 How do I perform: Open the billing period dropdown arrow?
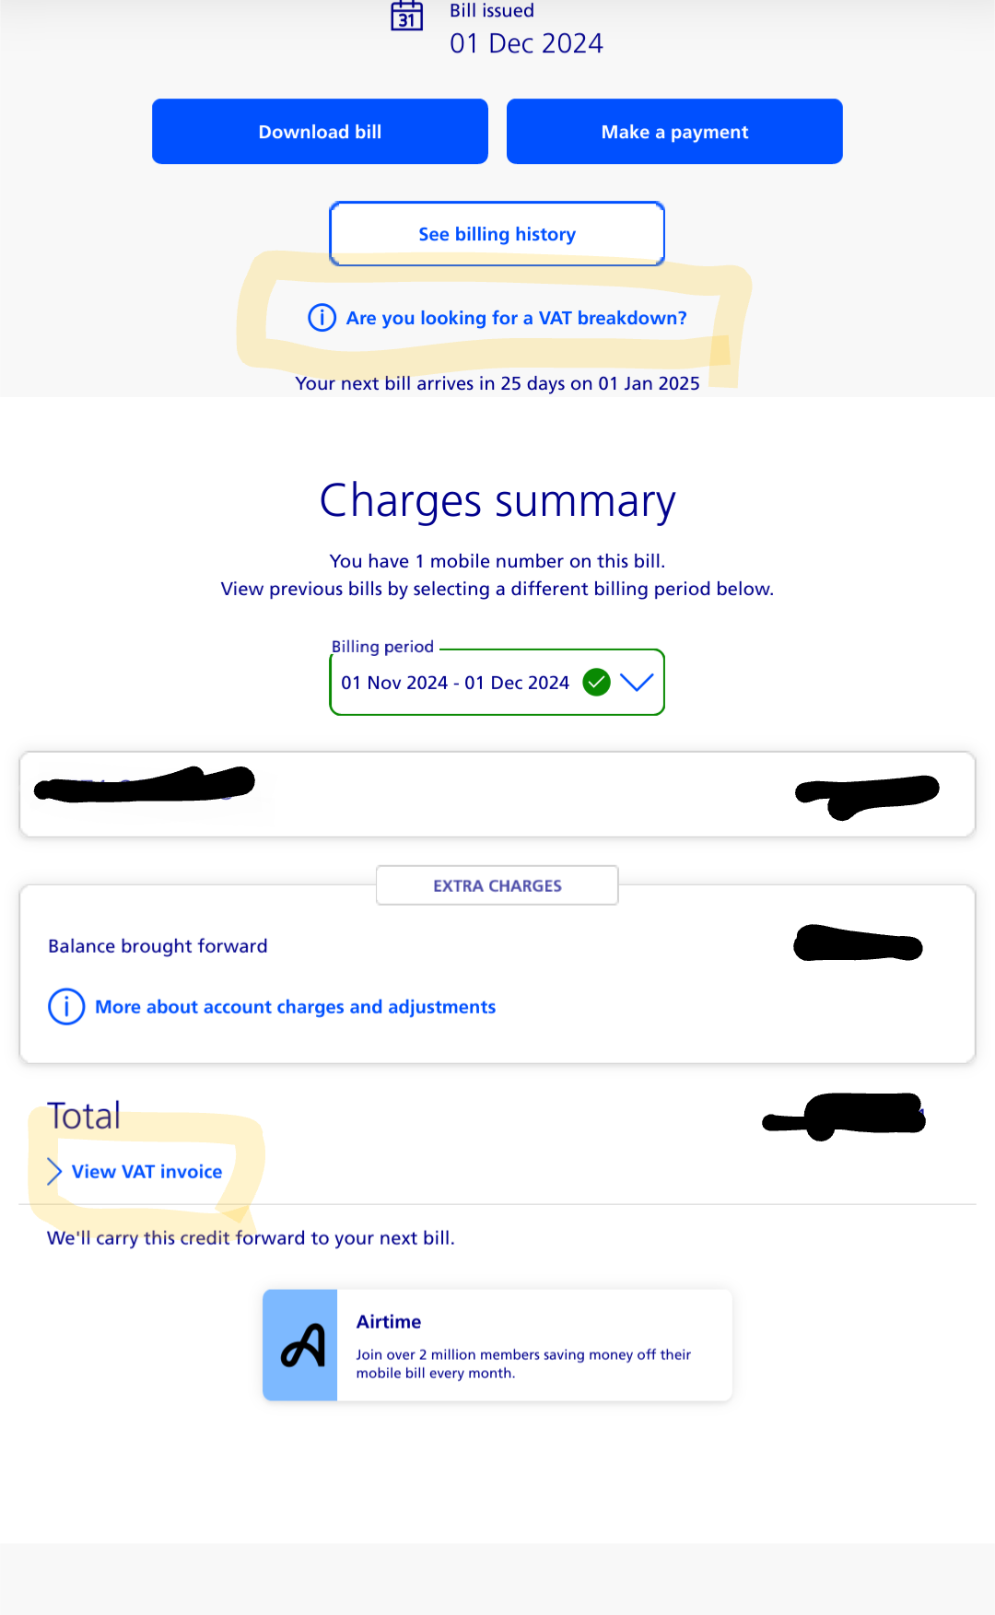point(637,684)
